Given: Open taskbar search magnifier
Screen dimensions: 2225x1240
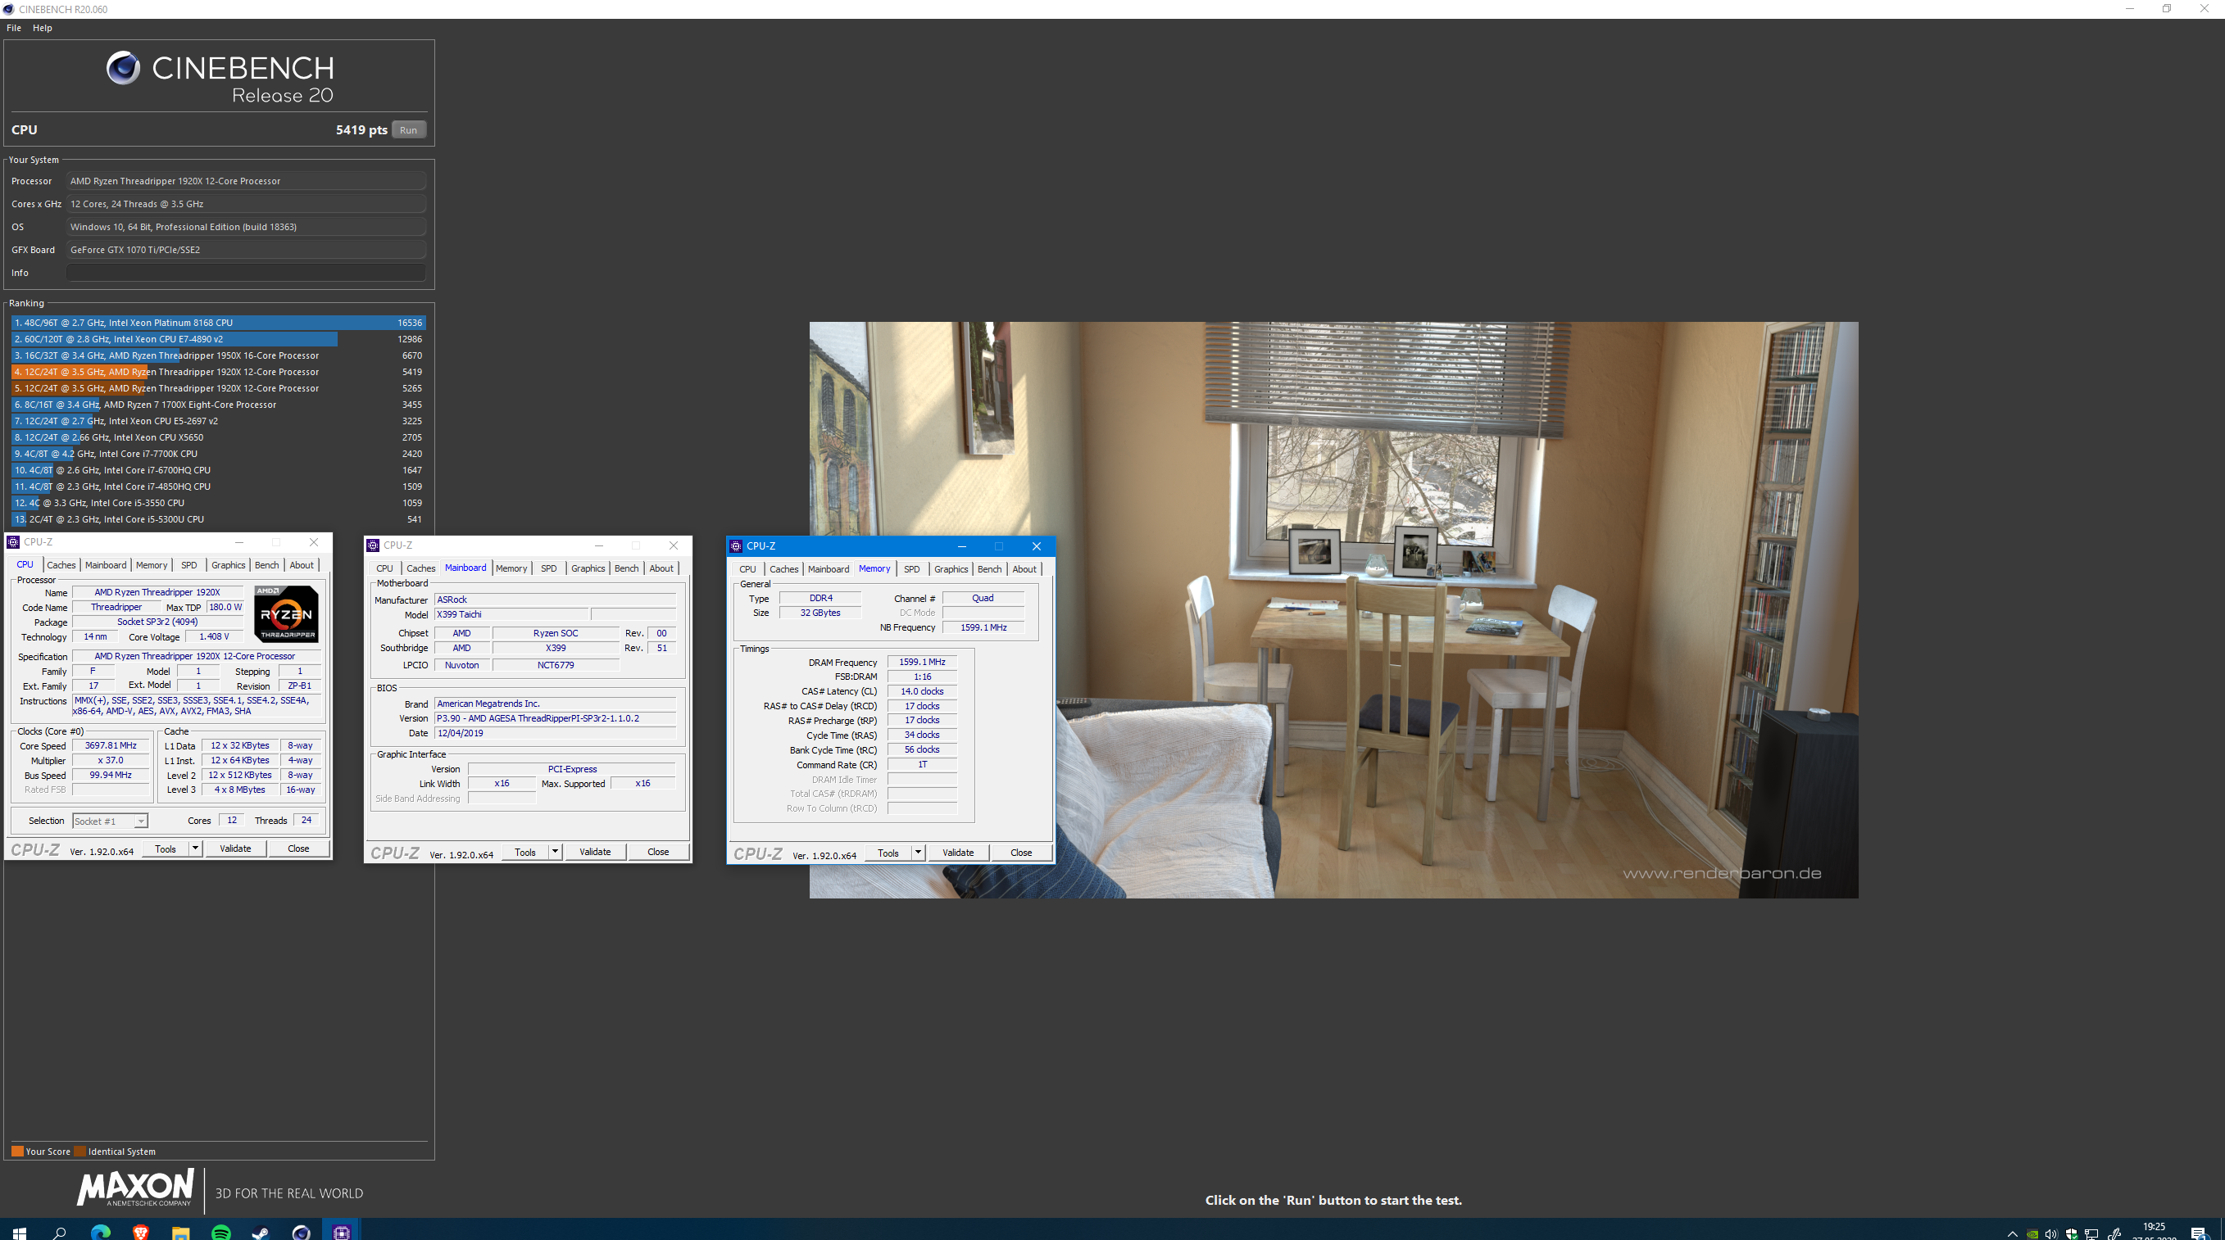Looking at the screenshot, I should tap(60, 1233).
